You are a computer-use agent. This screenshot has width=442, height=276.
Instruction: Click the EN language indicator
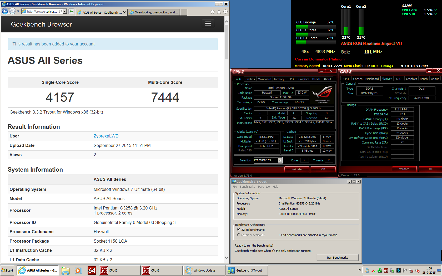(359, 270)
